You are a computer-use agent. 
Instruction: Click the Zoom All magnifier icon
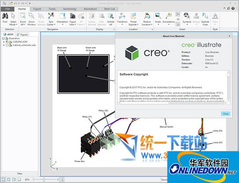(23, 16)
